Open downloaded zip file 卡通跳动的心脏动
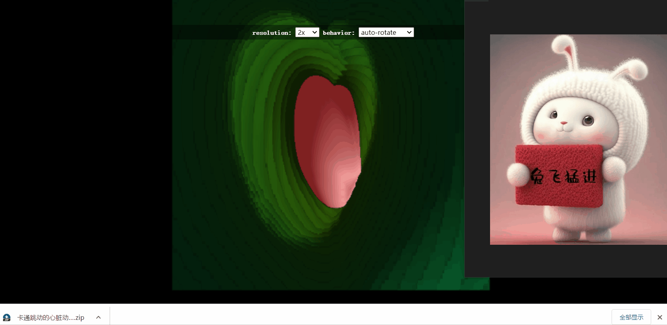Image resolution: width=667 pixels, height=325 pixels. [x=51, y=317]
